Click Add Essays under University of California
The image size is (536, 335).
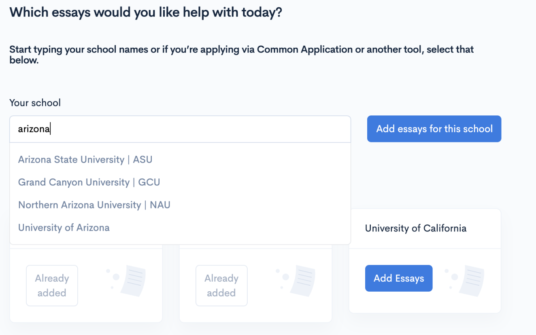[x=399, y=278]
